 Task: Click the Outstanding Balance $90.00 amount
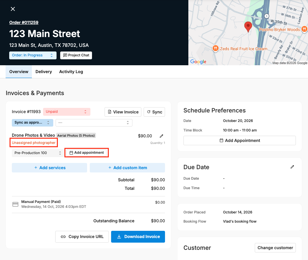pos(158,221)
